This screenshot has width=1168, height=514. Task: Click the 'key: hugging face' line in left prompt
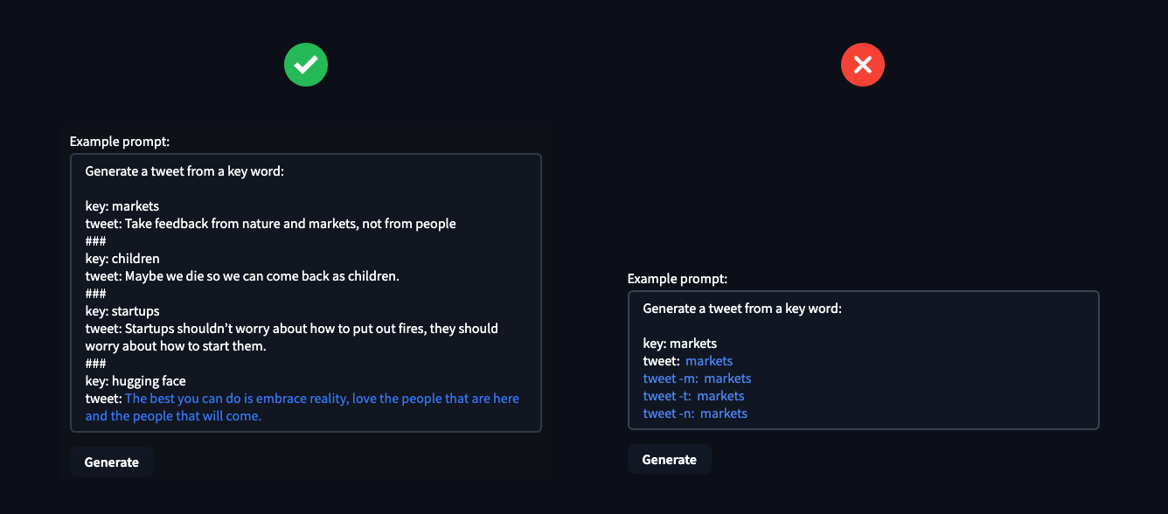pyautogui.click(x=135, y=380)
